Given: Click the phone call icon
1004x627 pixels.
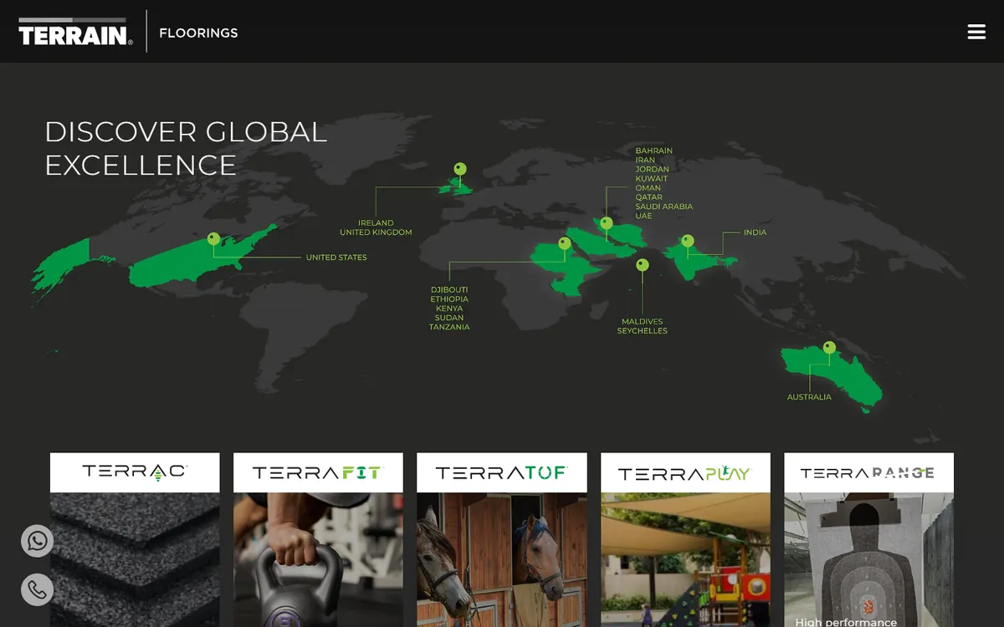Looking at the screenshot, I should pyautogui.click(x=37, y=589).
